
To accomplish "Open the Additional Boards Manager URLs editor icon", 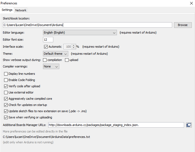I will pos(189,125).
